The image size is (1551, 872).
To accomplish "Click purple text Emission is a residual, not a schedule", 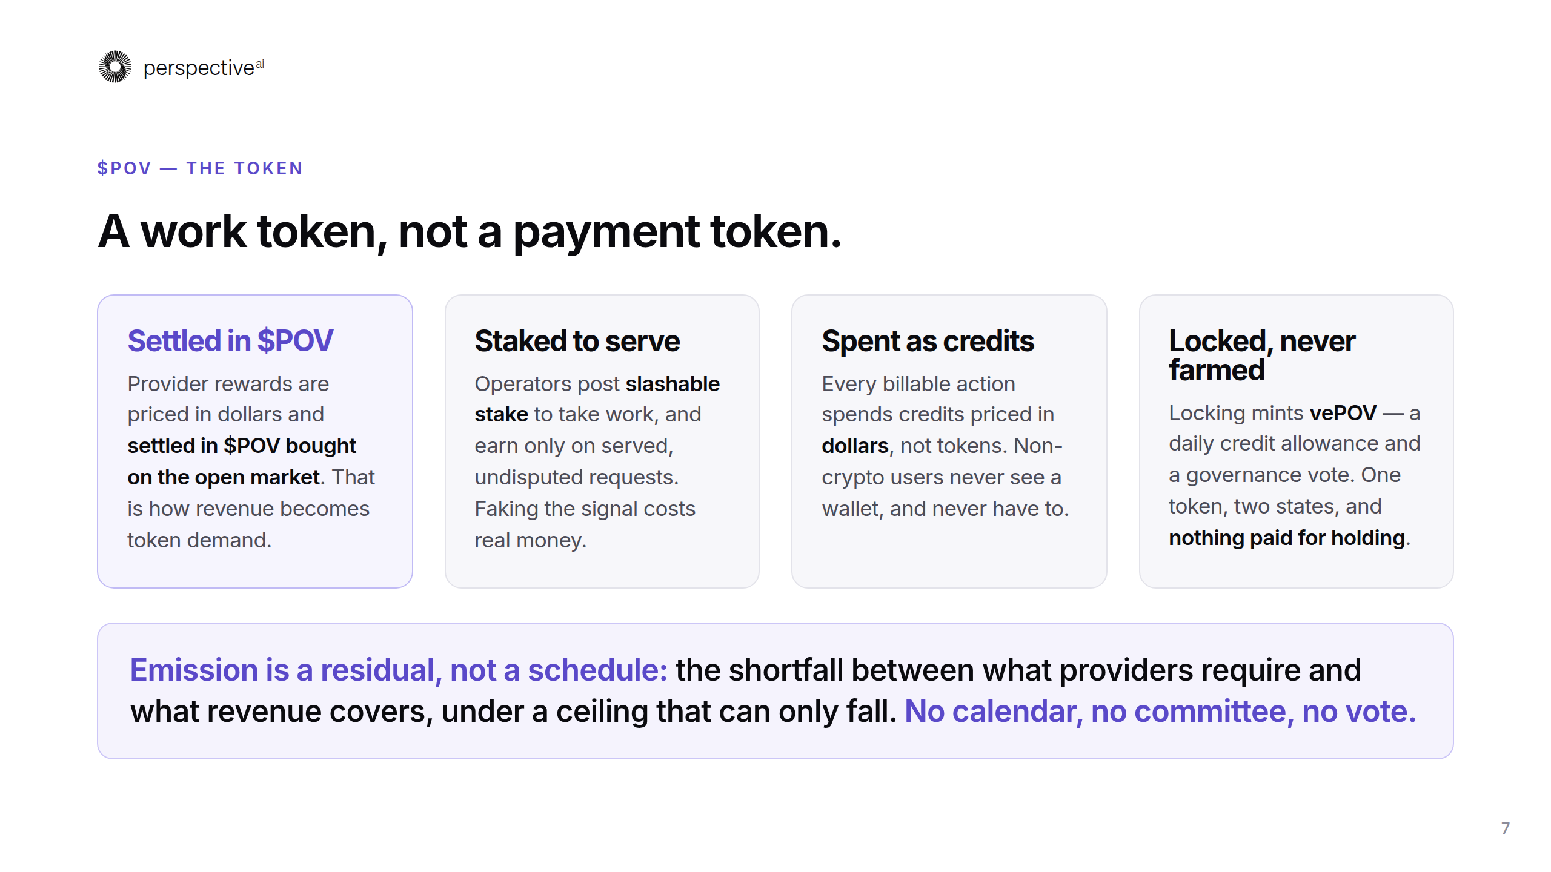I will coord(398,670).
